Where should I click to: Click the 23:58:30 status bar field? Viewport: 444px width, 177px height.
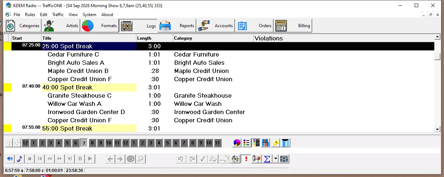[74, 171]
